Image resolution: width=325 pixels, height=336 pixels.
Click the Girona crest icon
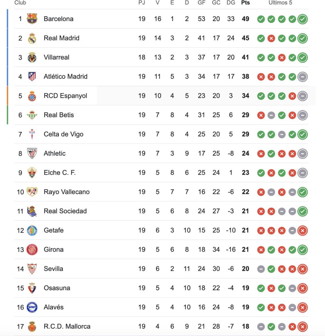point(32,249)
